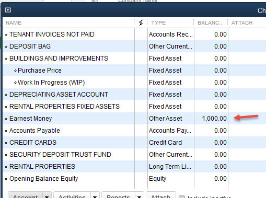Click the diamond marker beside DEPOSIT BAG
The image size is (266, 198).
point(6,46)
